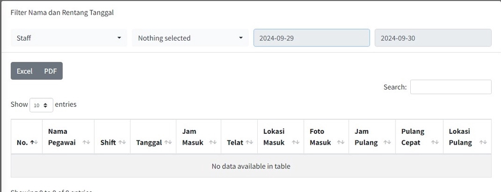
Task: Sort by Nama Pegawai column
Action: coord(68,137)
